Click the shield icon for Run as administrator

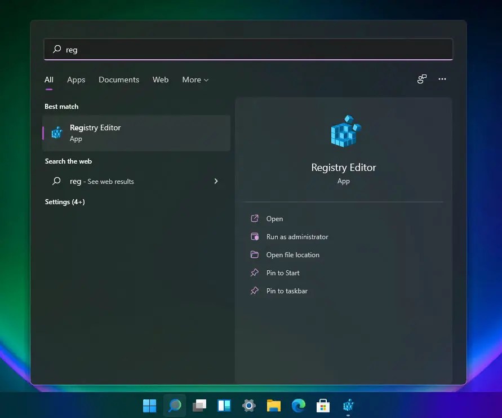click(255, 236)
